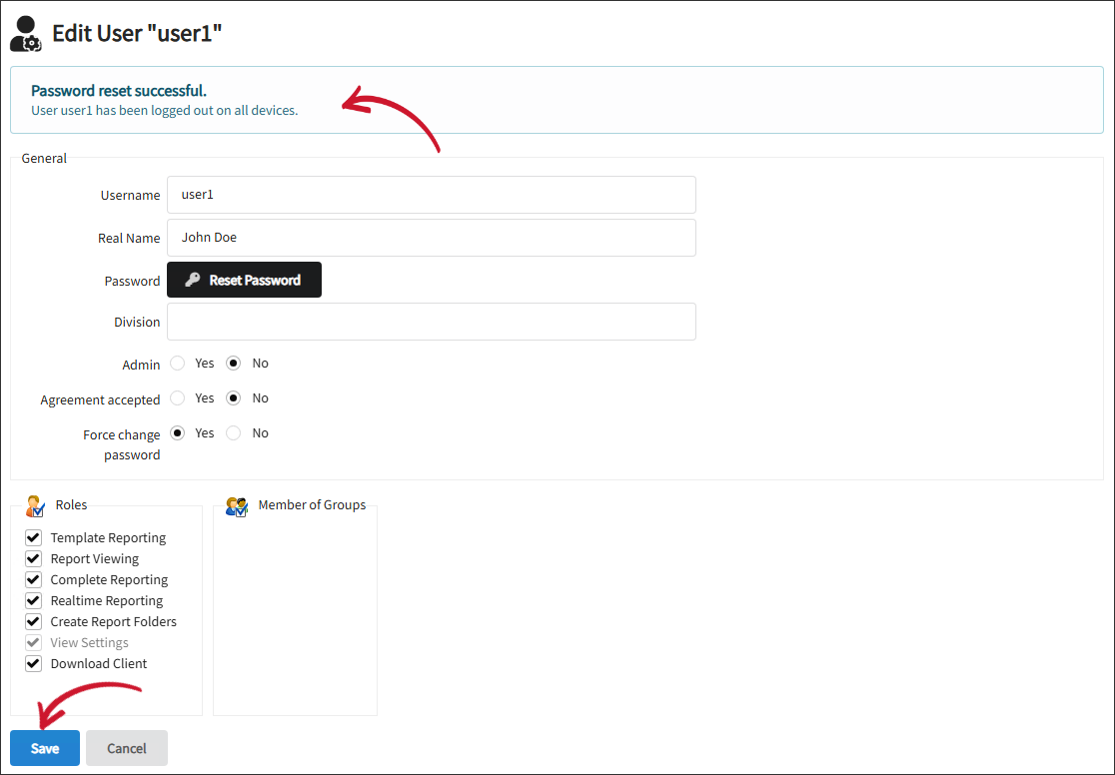Click the key icon on Reset Password
1115x775 pixels.
pyautogui.click(x=192, y=280)
